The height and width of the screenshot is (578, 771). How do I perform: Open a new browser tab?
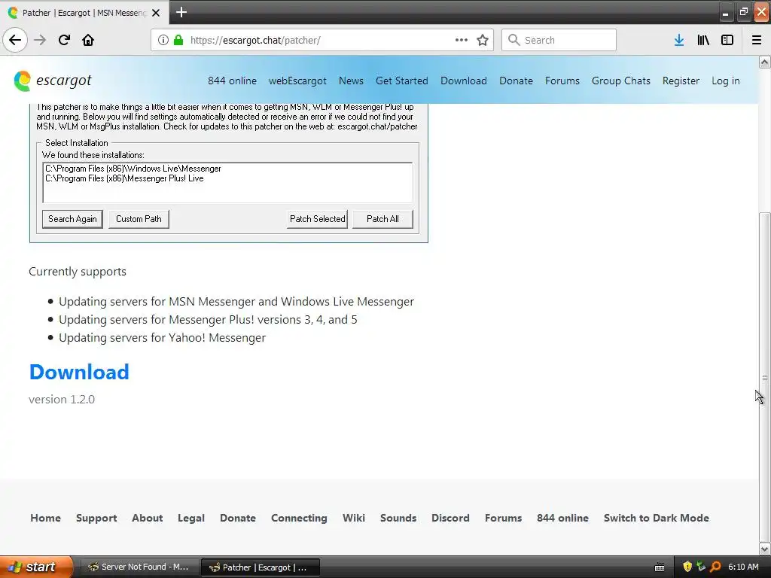click(x=181, y=12)
